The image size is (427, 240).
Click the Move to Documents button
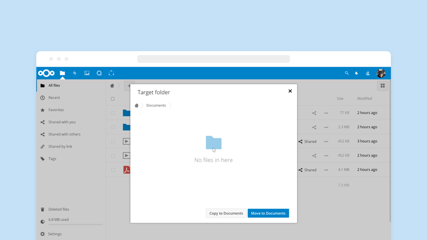(268, 213)
